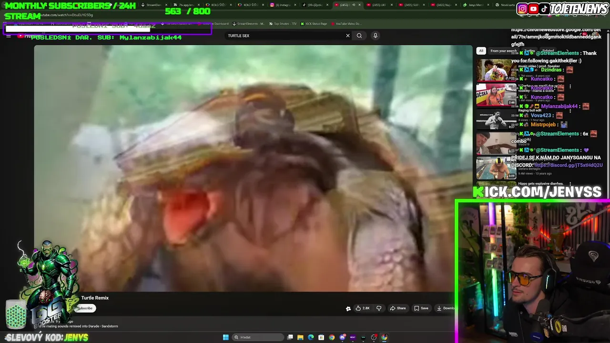
Task: Subscribe to the Turtle Remix channel
Action: click(85, 308)
